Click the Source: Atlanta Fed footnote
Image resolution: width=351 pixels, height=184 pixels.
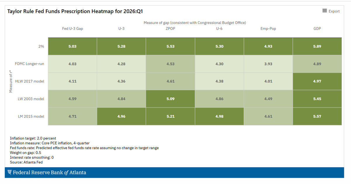click(26, 162)
